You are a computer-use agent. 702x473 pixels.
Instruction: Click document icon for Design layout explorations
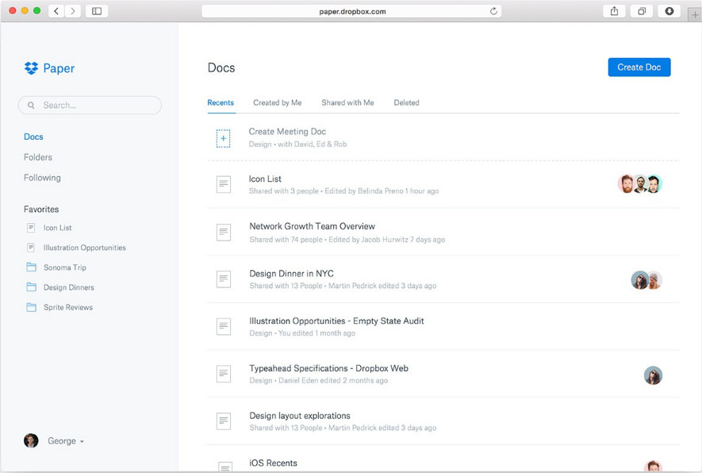coord(224,421)
